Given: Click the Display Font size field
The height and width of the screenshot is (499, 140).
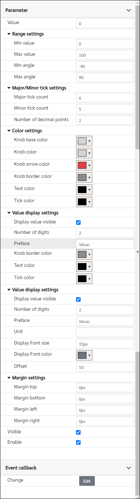Looking at the screenshot, I should coord(105,344).
